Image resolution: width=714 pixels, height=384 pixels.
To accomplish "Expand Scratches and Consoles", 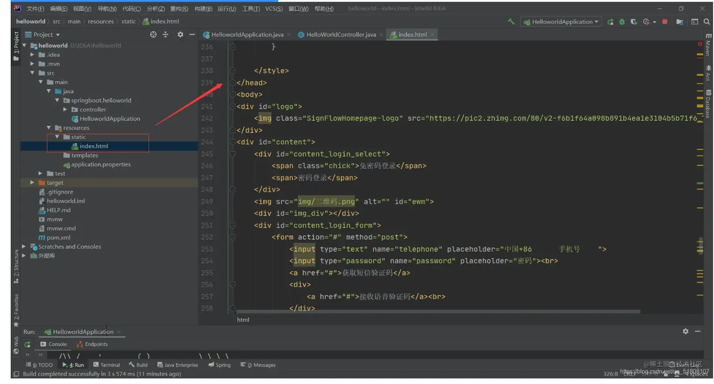I will click(x=24, y=247).
